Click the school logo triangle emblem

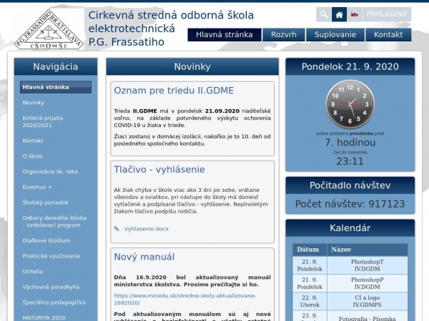pos(49,29)
